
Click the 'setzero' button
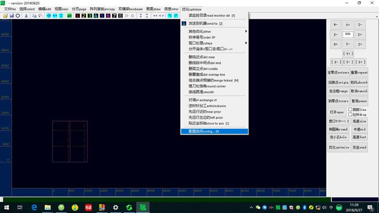tap(339, 72)
